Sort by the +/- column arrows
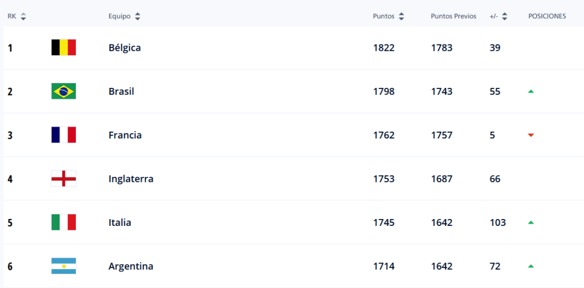The height and width of the screenshot is (288, 584). 505,17
